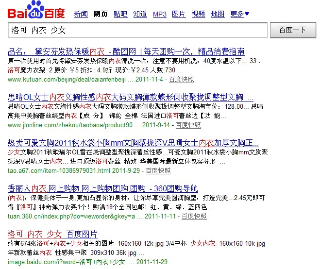The image size is (320, 269).
Task: Focus the search box containing 洛可 内衣 少女
Action: pos(137,30)
